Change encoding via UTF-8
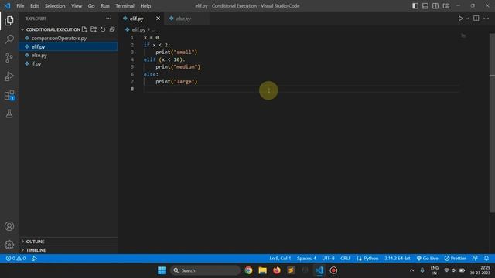The height and width of the screenshot is (278, 495). pos(328,259)
